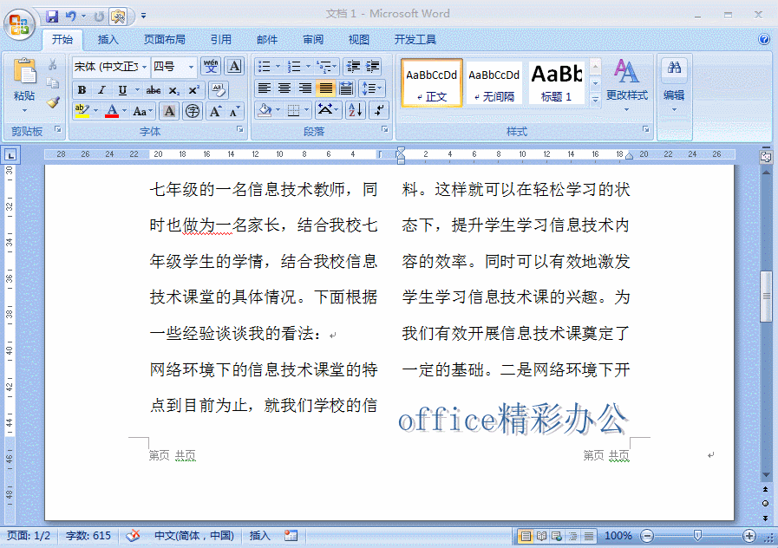Viewport: 778px width, 548px height.
Task: Save the document from Quick Access toolbar
Action: coord(52,16)
